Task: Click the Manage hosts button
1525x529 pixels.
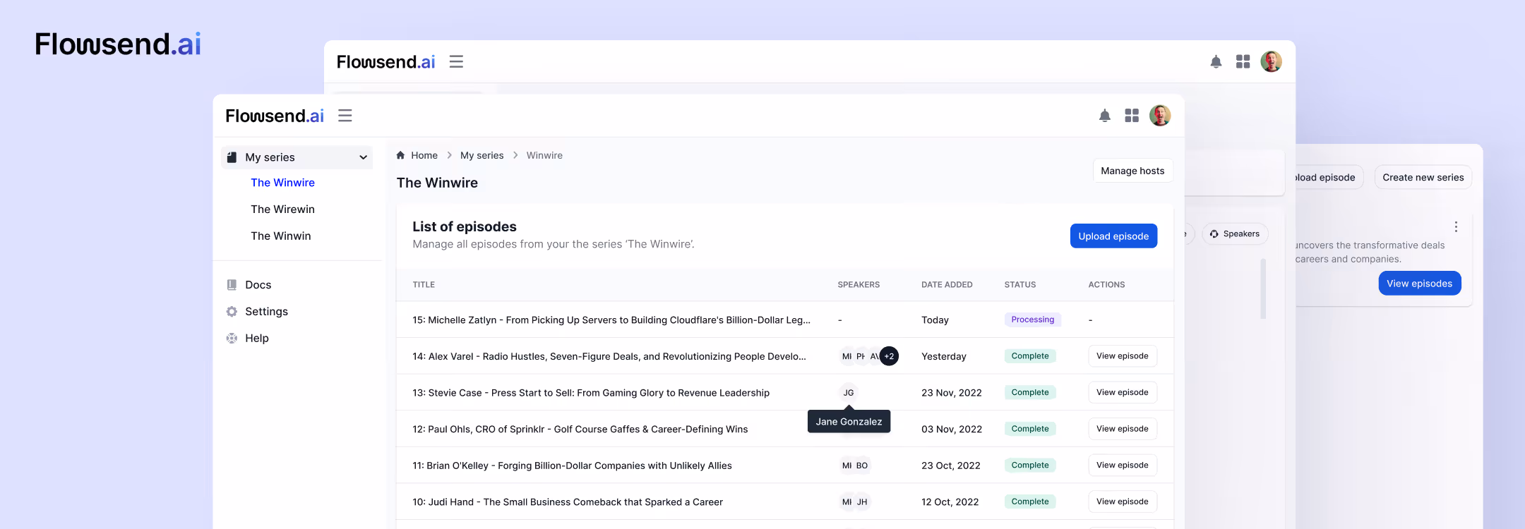Action: (1132, 171)
